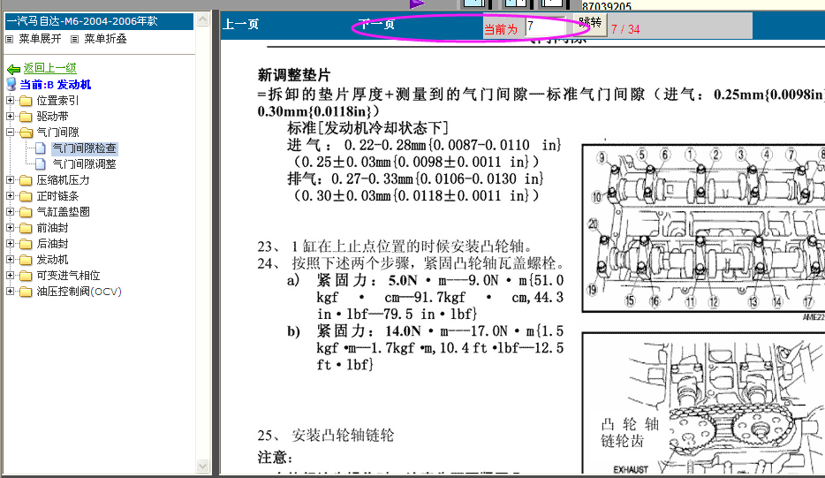
Task: Click the 前油封 folder icon
Action: tap(26, 229)
